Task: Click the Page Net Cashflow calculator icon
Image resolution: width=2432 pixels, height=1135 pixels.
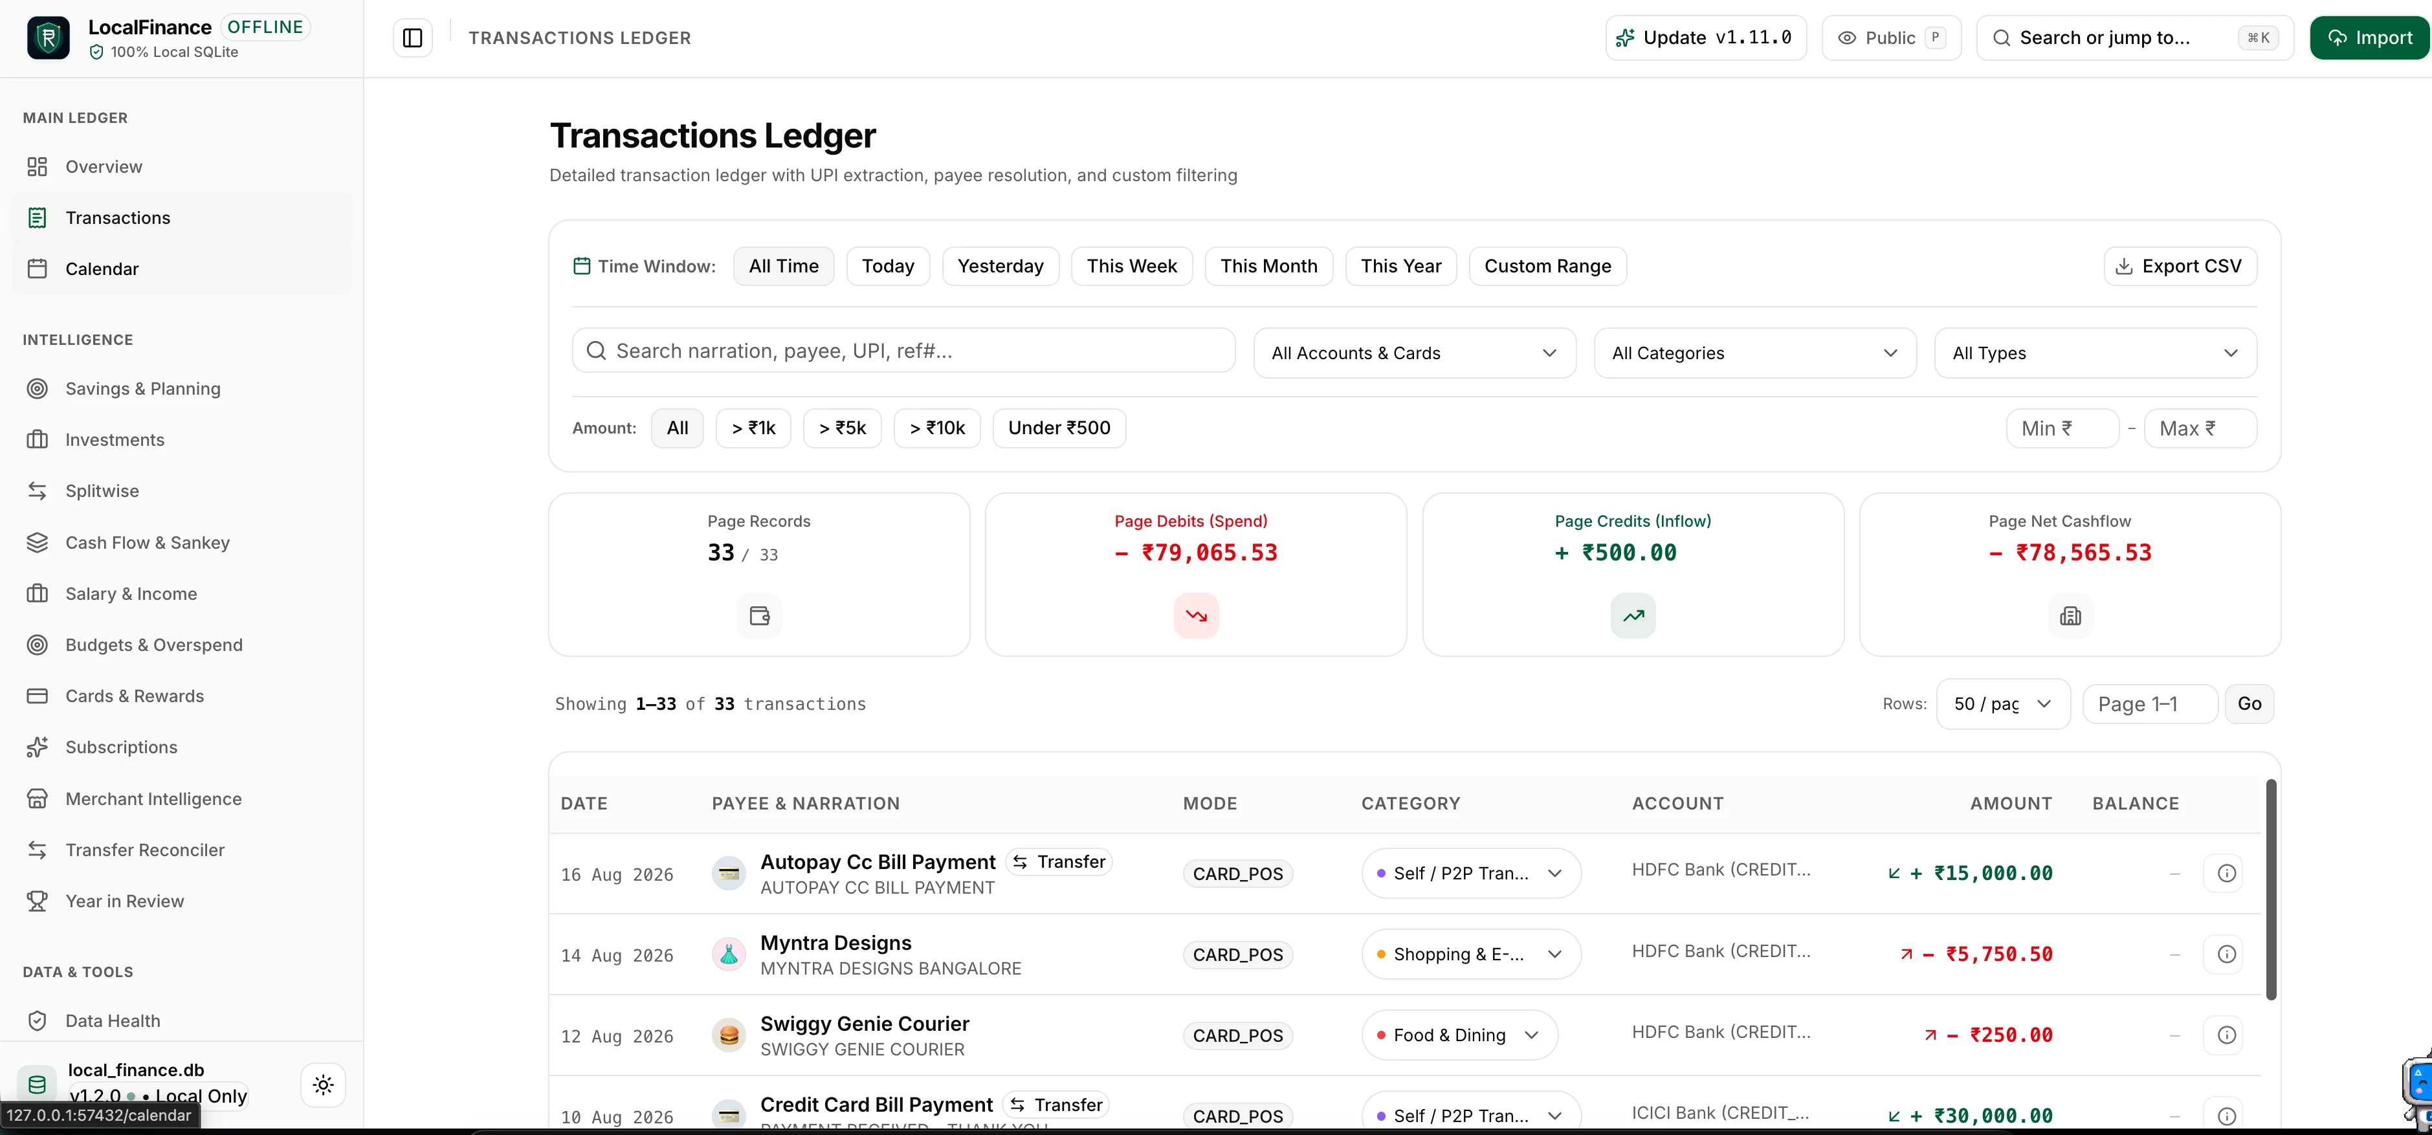Action: click(2070, 615)
